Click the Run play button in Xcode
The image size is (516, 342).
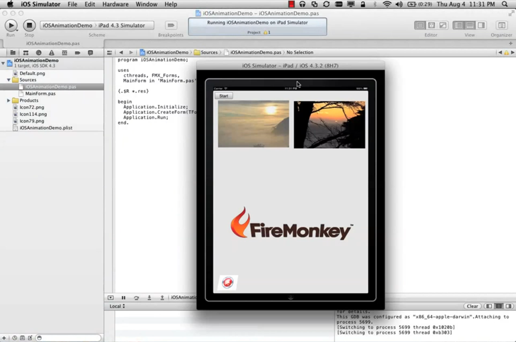click(11, 25)
